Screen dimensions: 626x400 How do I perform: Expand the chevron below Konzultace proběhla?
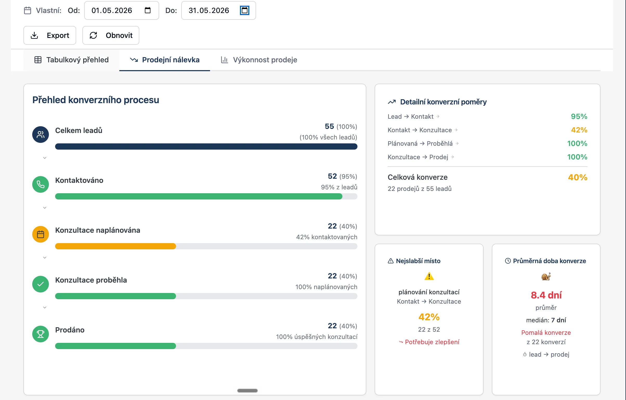45,308
